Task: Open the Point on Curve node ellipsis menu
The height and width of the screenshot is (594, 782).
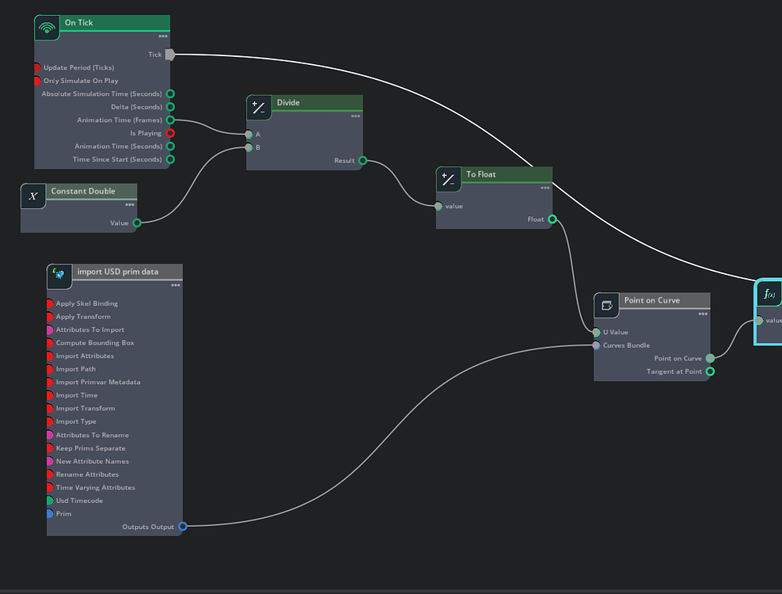Action: (x=701, y=314)
